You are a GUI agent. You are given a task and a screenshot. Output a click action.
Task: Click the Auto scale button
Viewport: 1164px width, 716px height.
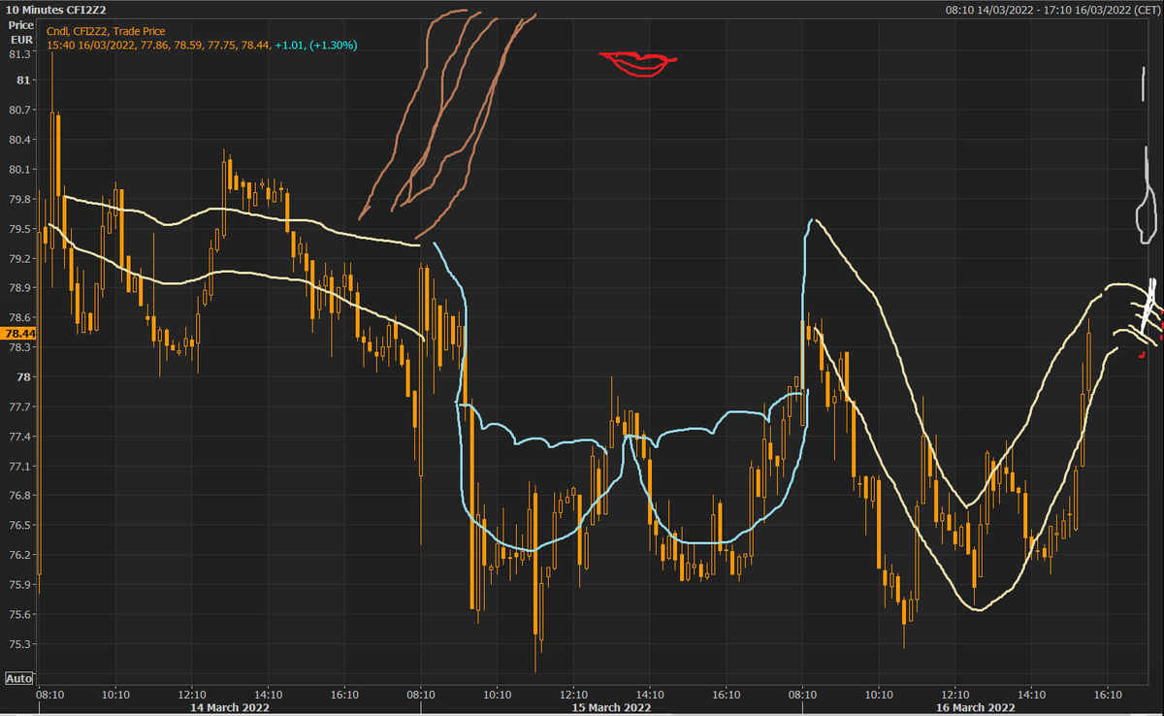(x=19, y=678)
